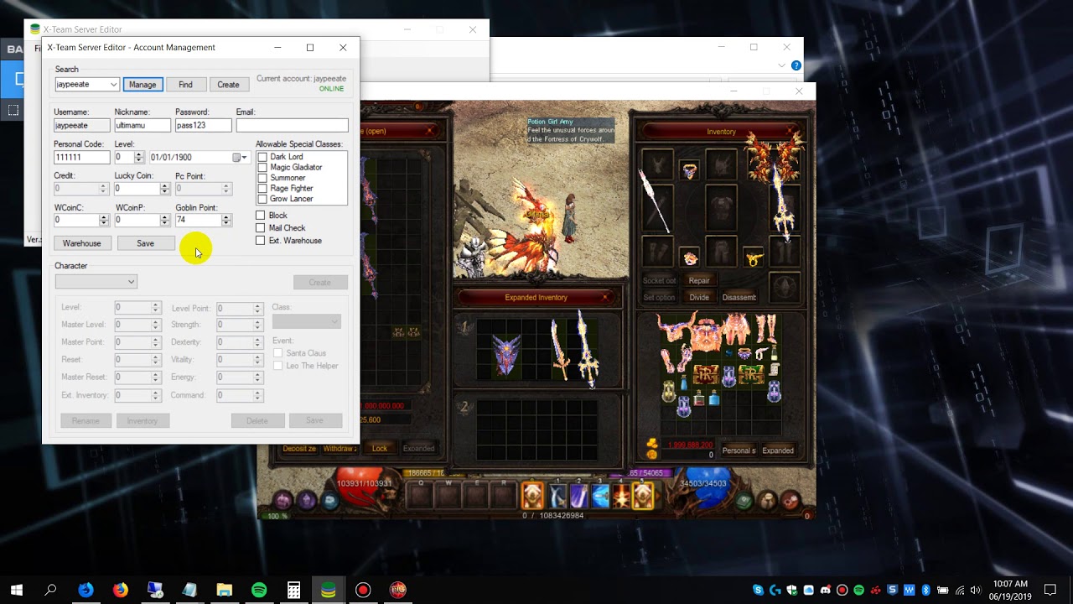Increase the WCoinC value
This screenshot has height=604, width=1073.
pos(104,217)
